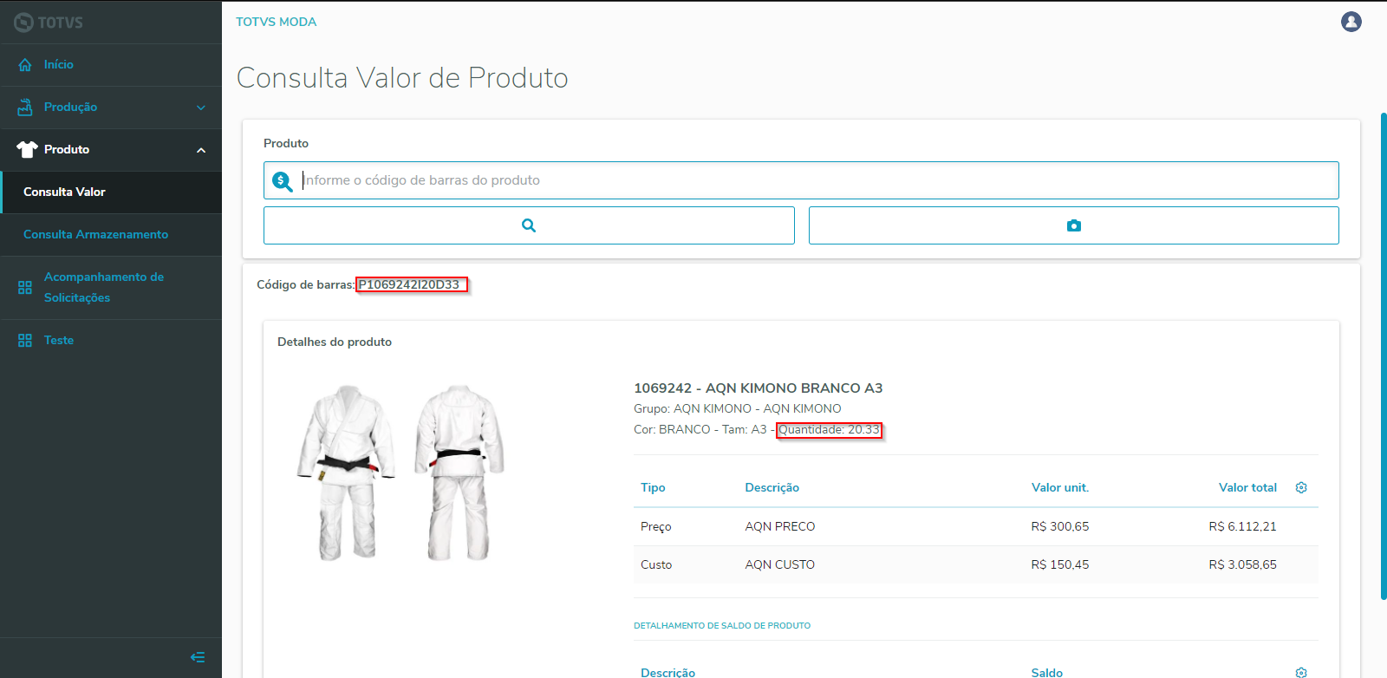1387x678 pixels.
Task: Click the TOTVS MODA header link
Action: pyautogui.click(x=276, y=22)
